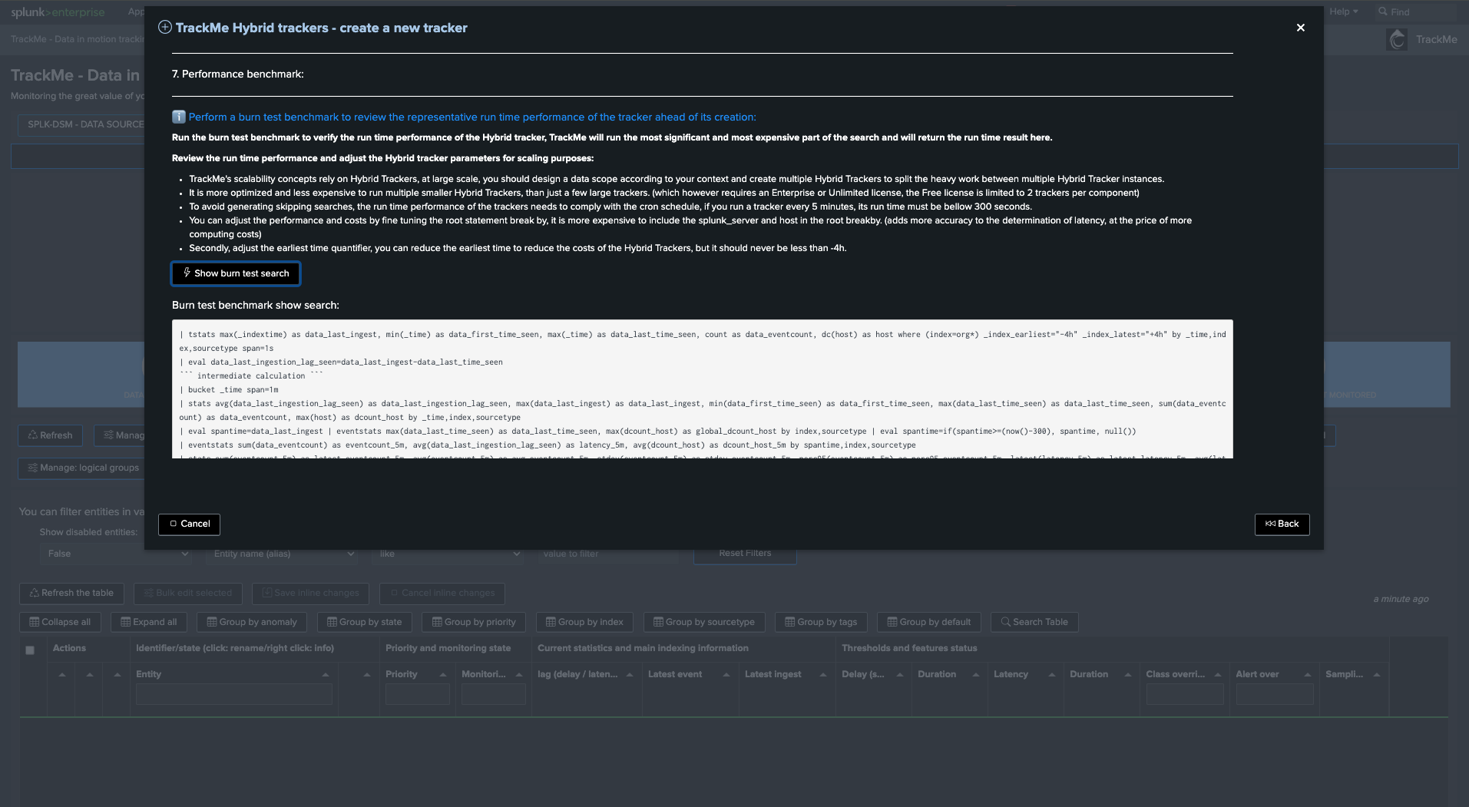
Task: Click the TrackMe app logo icon
Action: (1397, 39)
